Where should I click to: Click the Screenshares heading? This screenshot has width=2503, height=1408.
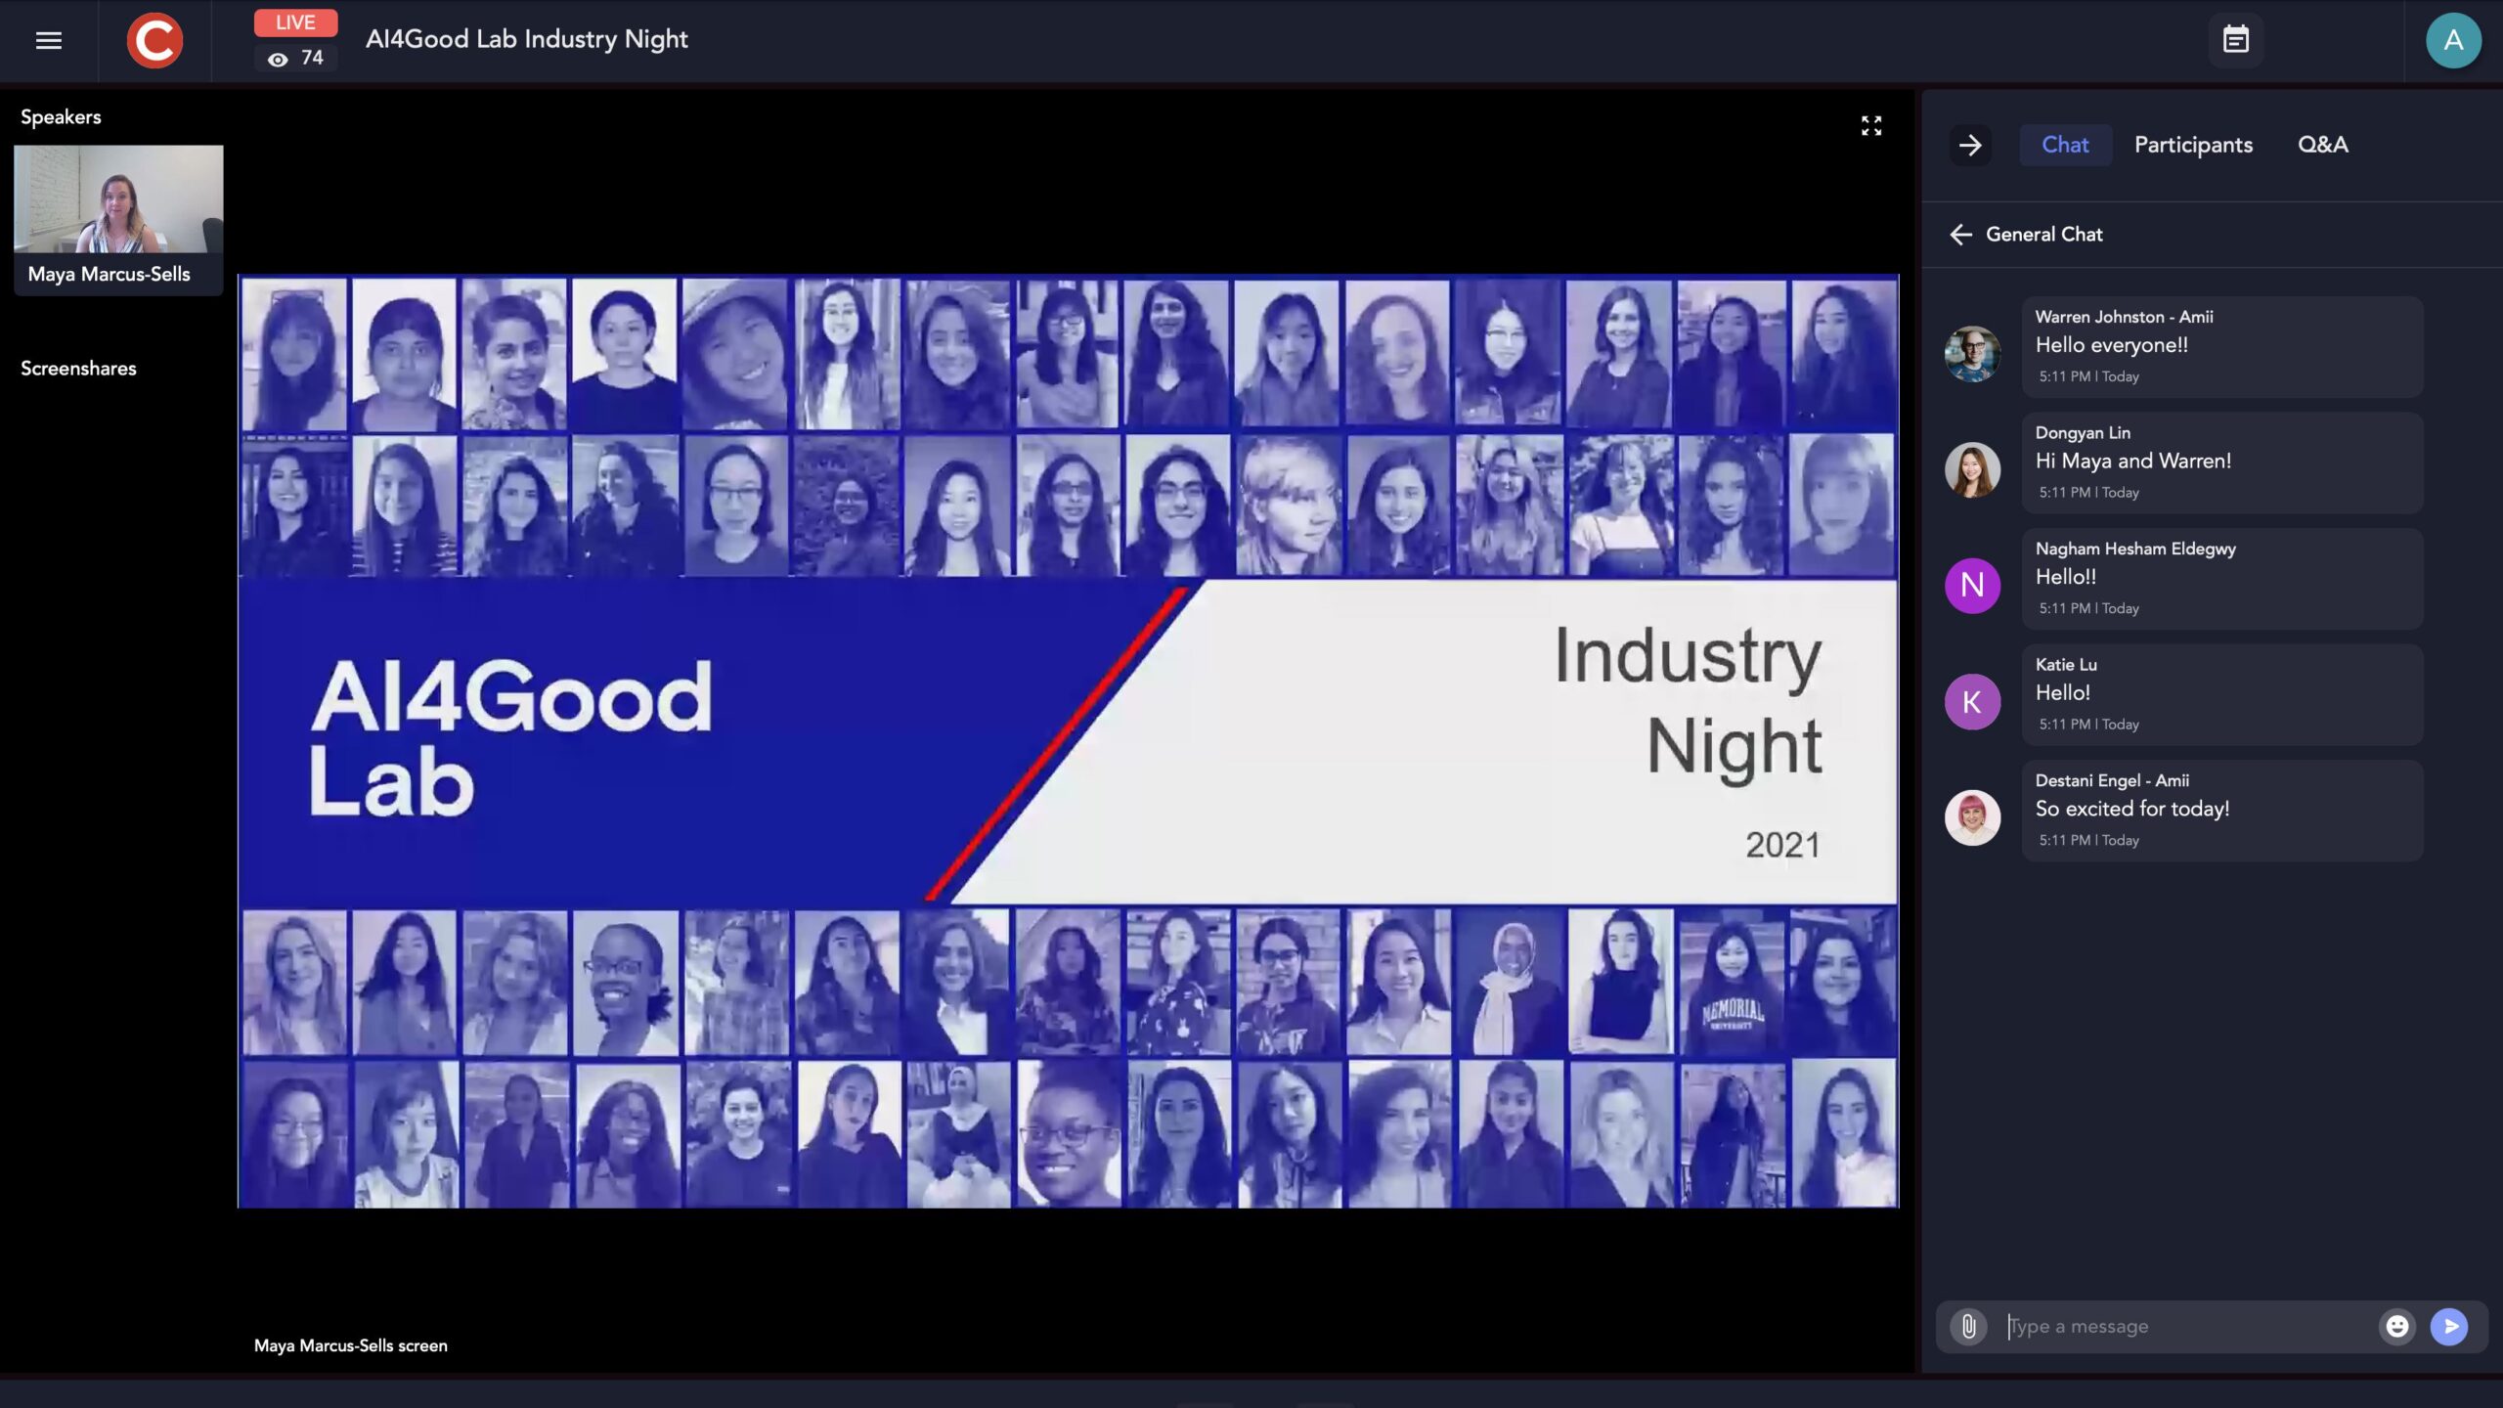pos(78,369)
